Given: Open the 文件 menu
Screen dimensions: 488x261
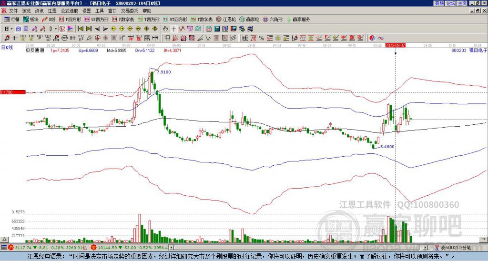Looking at the screenshot, I should (13, 11).
